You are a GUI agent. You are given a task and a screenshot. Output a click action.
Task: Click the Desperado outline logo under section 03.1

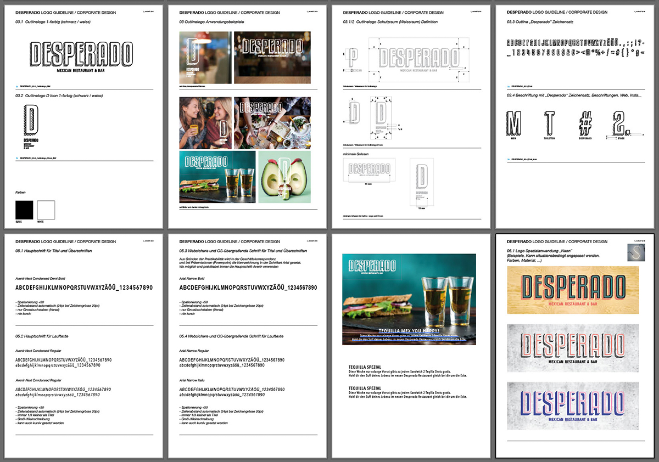(81, 57)
